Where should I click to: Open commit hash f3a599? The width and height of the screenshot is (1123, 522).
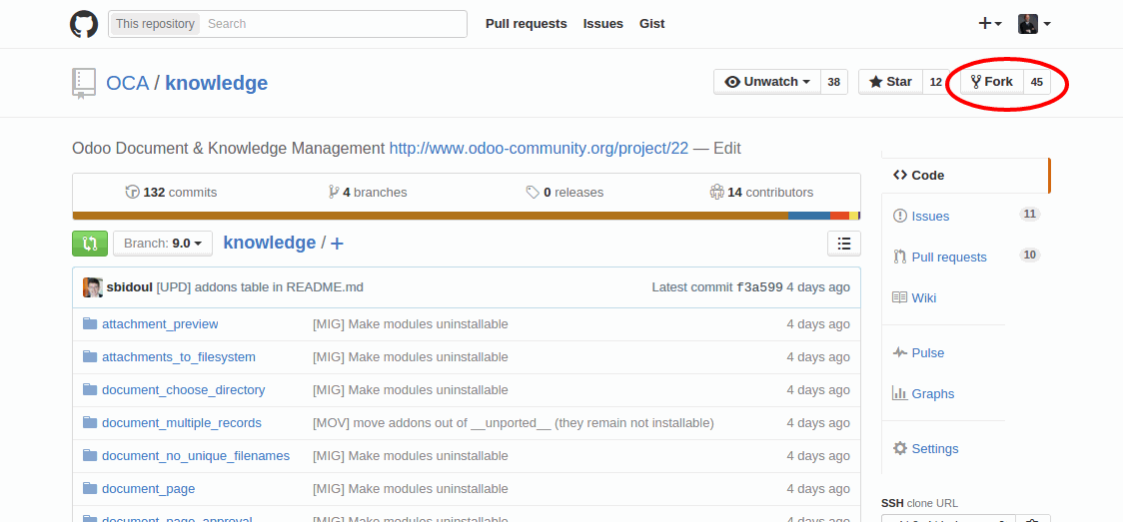[x=760, y=287]
